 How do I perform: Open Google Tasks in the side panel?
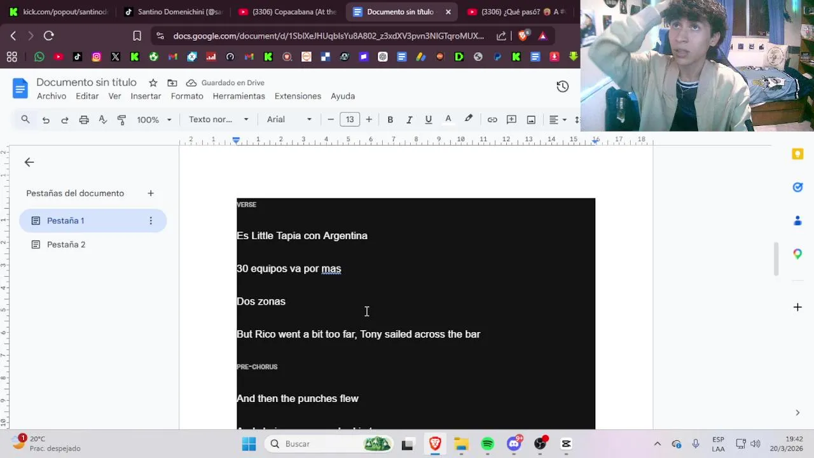point(797,187)
